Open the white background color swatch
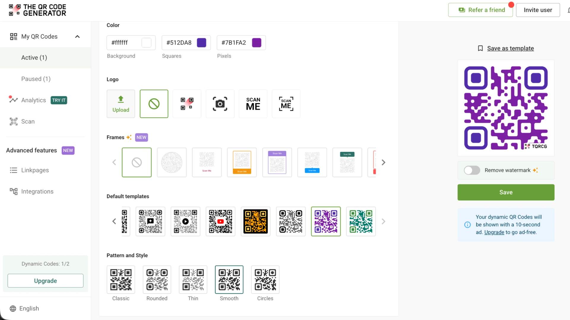Screen dimensions: 570x320 click(146, 43)
